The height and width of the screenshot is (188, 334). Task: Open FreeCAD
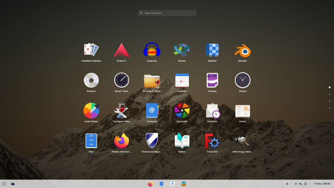(212, 141)
